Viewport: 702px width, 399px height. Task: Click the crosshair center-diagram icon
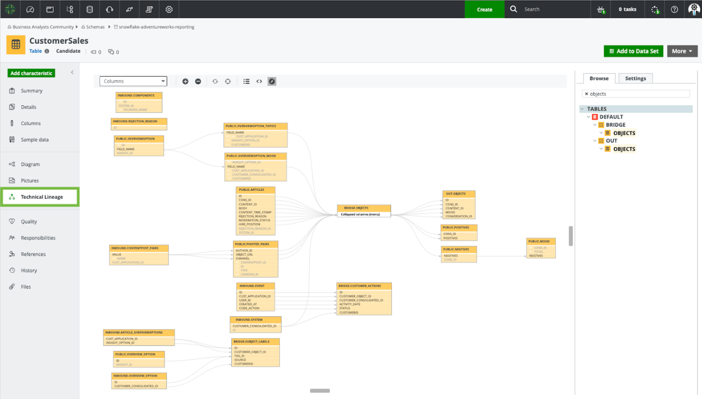tap(228, 81)
